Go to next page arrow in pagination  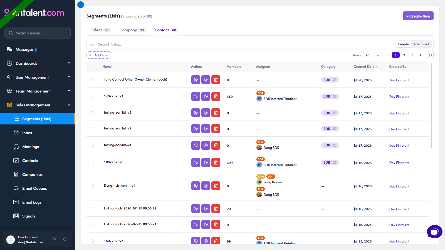click(420, 55)
